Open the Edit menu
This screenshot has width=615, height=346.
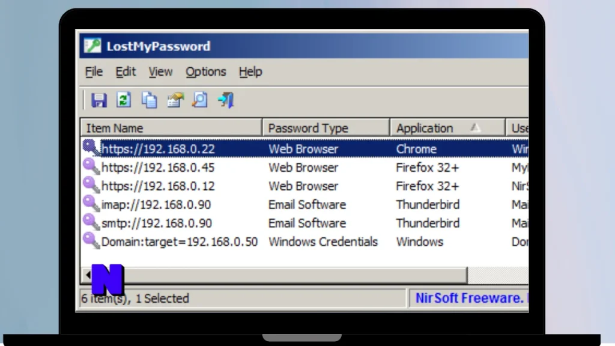click(126, 72)
